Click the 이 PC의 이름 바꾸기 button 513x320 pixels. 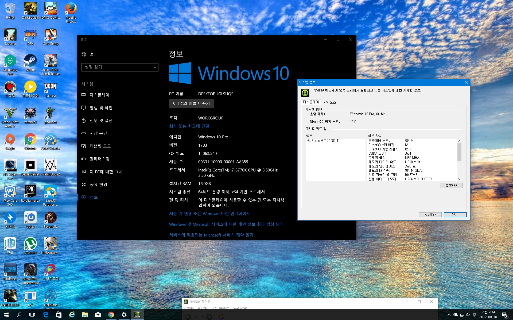pos(191,103)
